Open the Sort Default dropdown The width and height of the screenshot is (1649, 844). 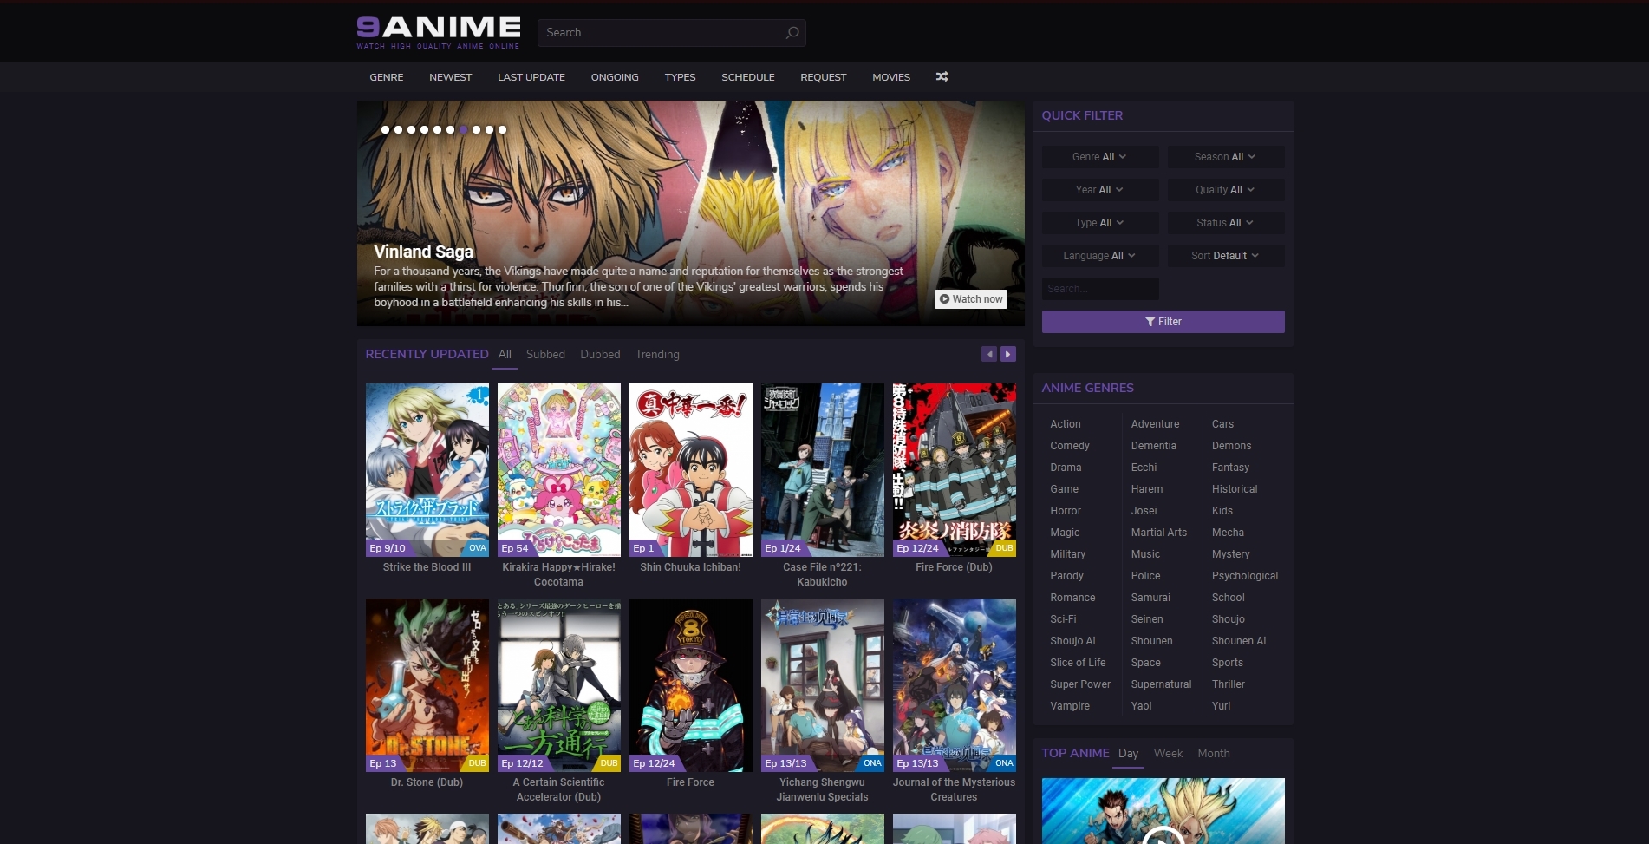[x=1225, y=256]
